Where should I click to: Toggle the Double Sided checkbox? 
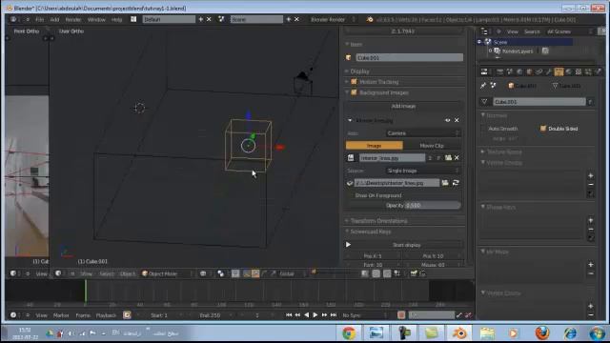tap(543, 129)
